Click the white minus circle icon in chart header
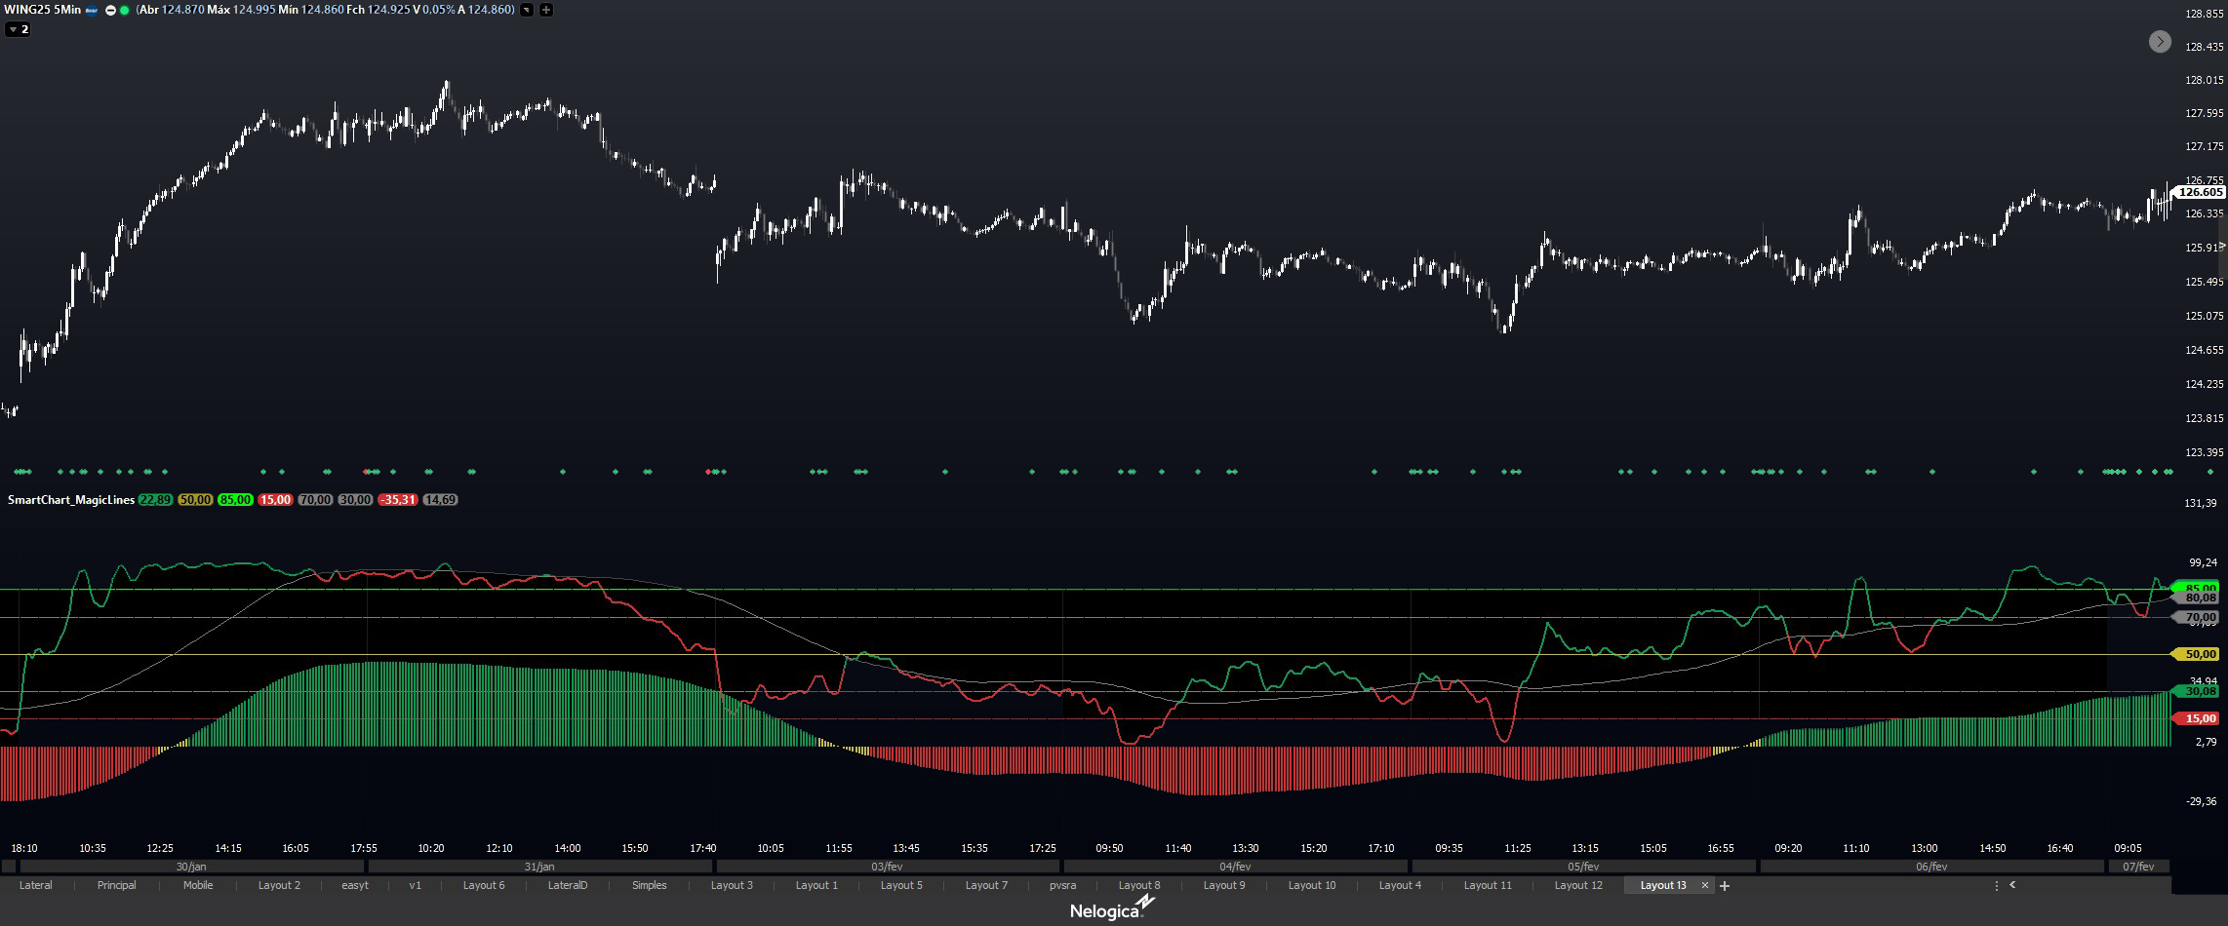 pos(110,11)
